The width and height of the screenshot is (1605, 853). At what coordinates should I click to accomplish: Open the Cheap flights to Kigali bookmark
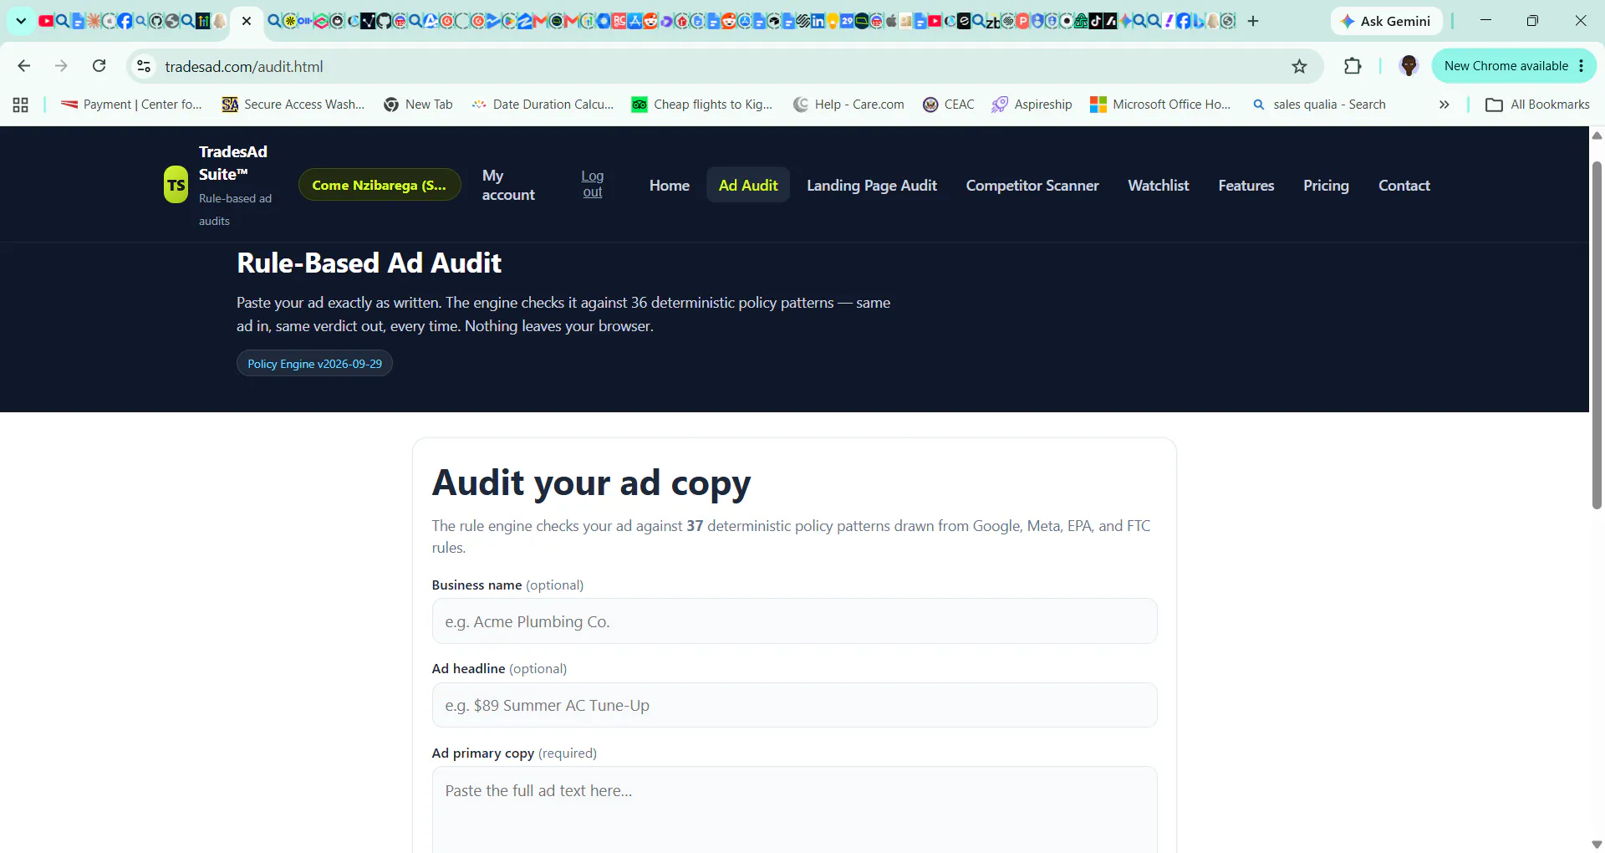point(702,105)
